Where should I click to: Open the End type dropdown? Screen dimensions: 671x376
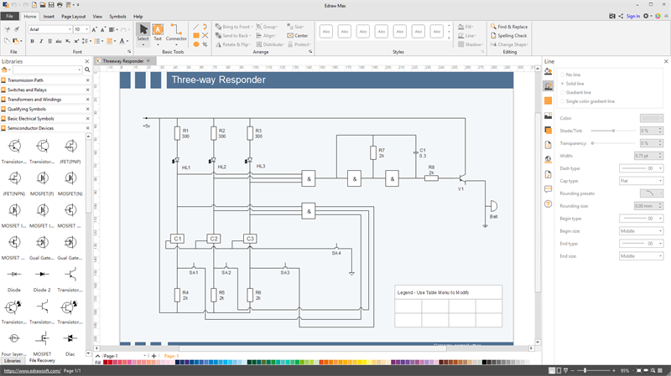(x=641, y=244)
